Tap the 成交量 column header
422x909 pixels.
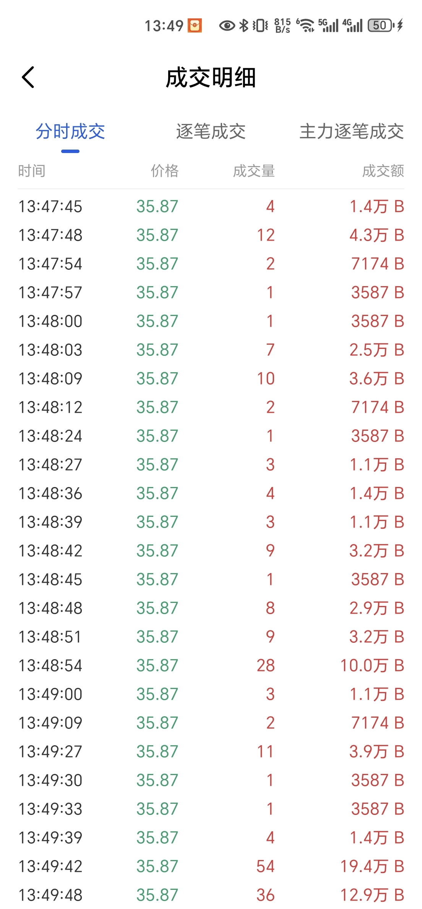pos(254,171)
